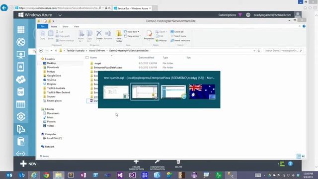Click Create Subscription in Azure command bar
This screenshot has height=179, width=318.
click(x=136, y=165)
